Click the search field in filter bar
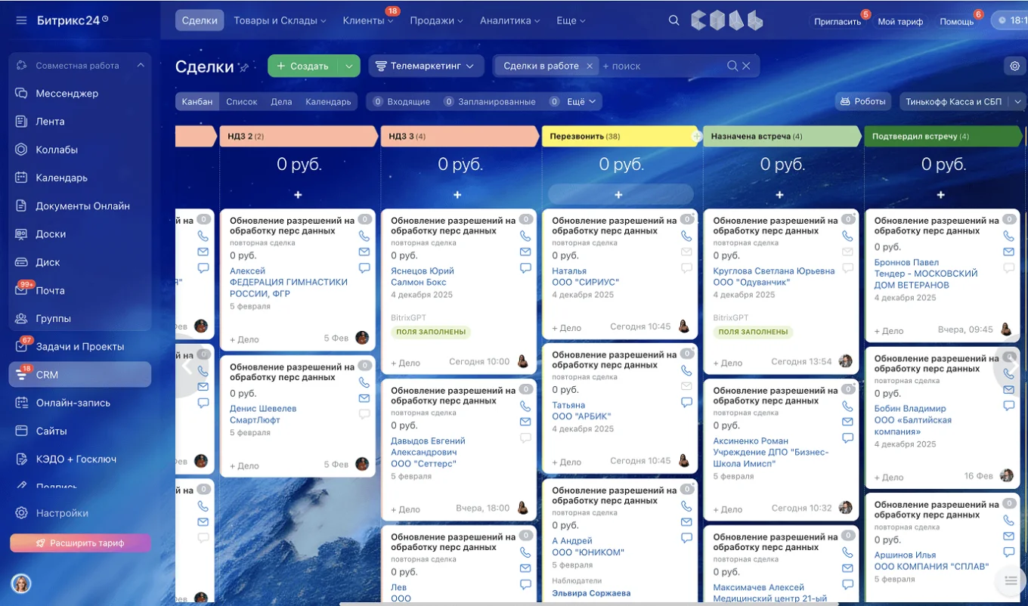 coord(661,66)
